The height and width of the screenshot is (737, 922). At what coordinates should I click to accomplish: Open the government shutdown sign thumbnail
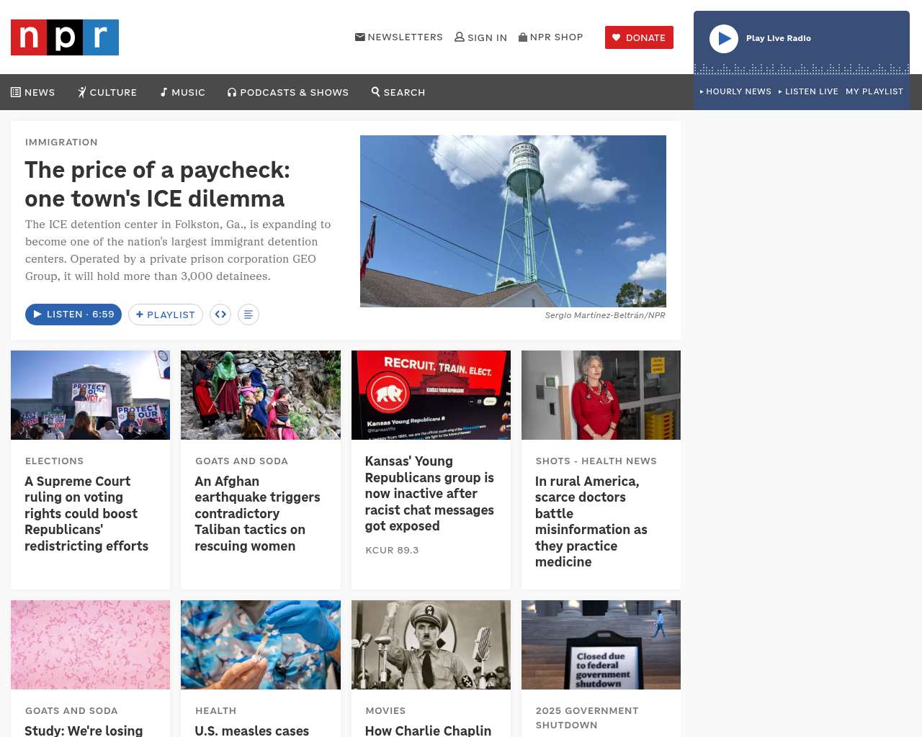pyautogui.click(x=601, y=645)
